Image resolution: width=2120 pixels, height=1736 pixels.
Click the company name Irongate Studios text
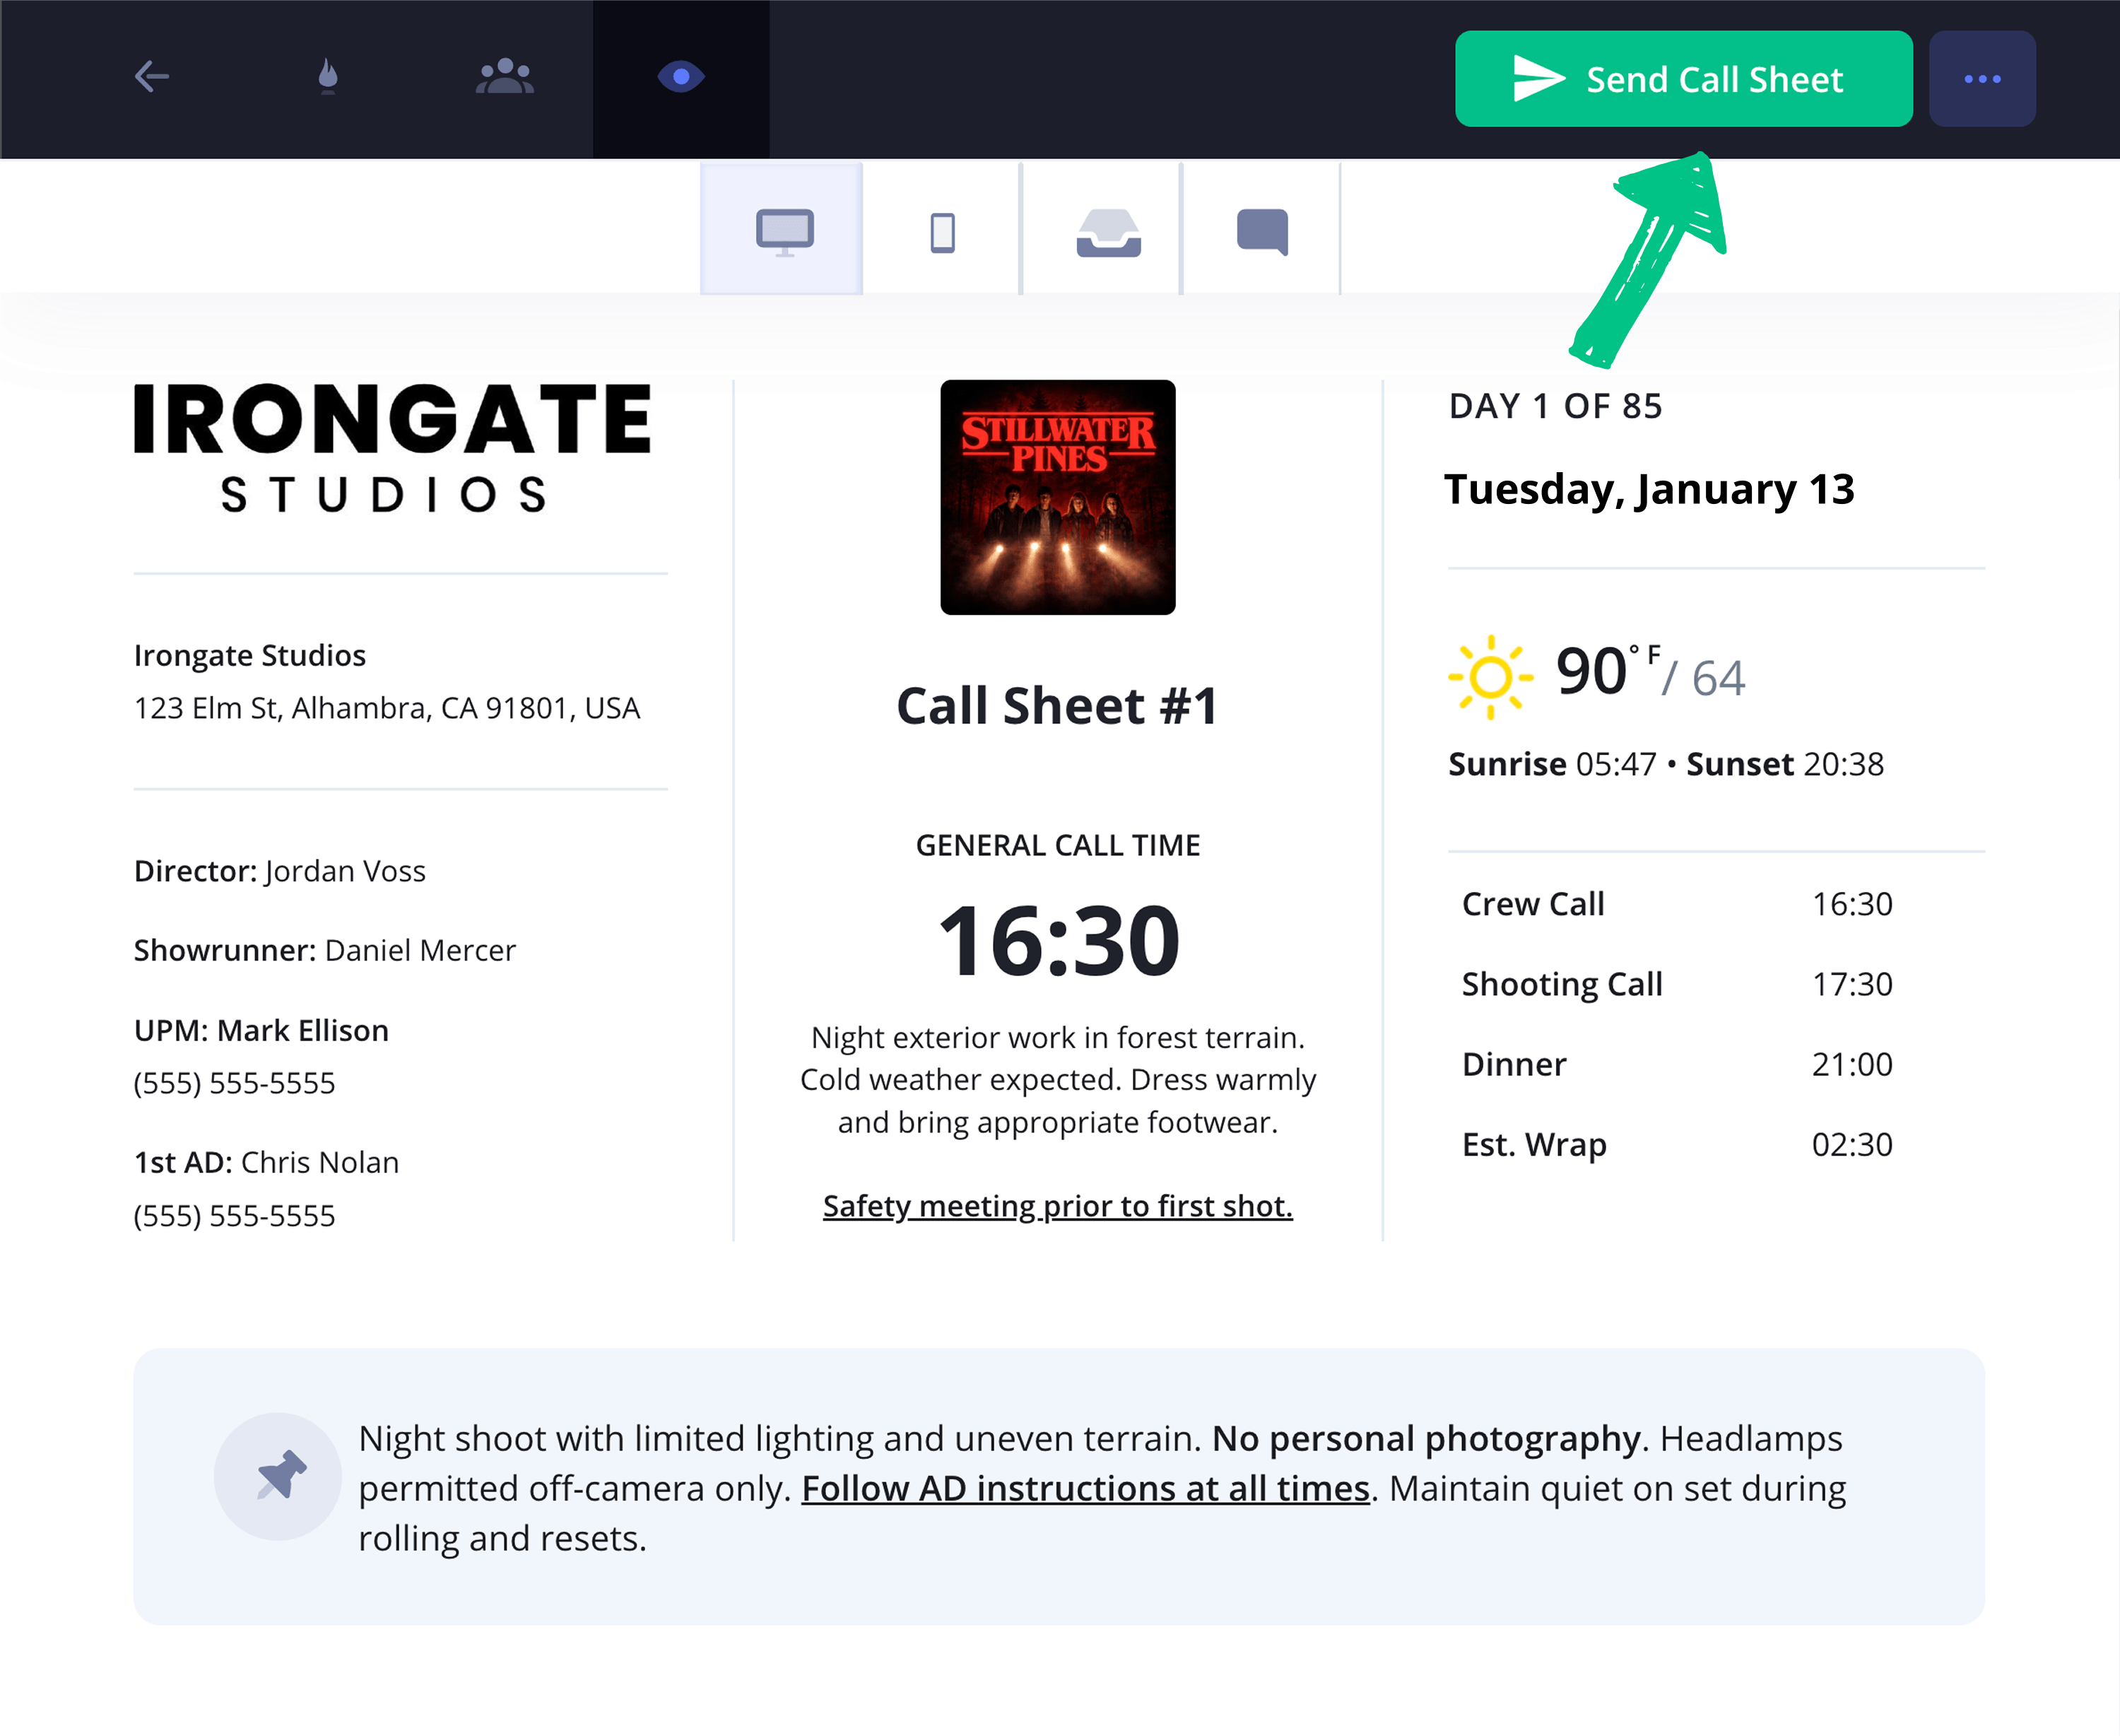(250, 655)
